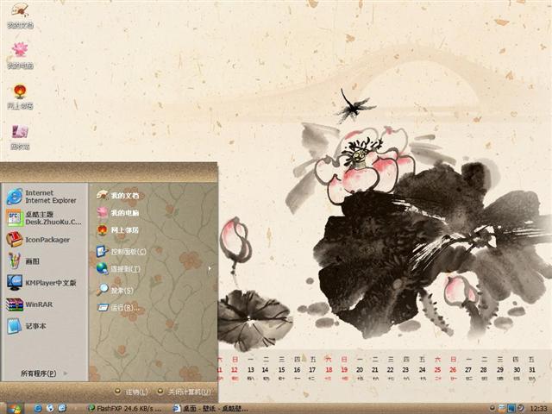Click the third quick launch icon
The height and width of the screenshot is (414, 552).
61,408
